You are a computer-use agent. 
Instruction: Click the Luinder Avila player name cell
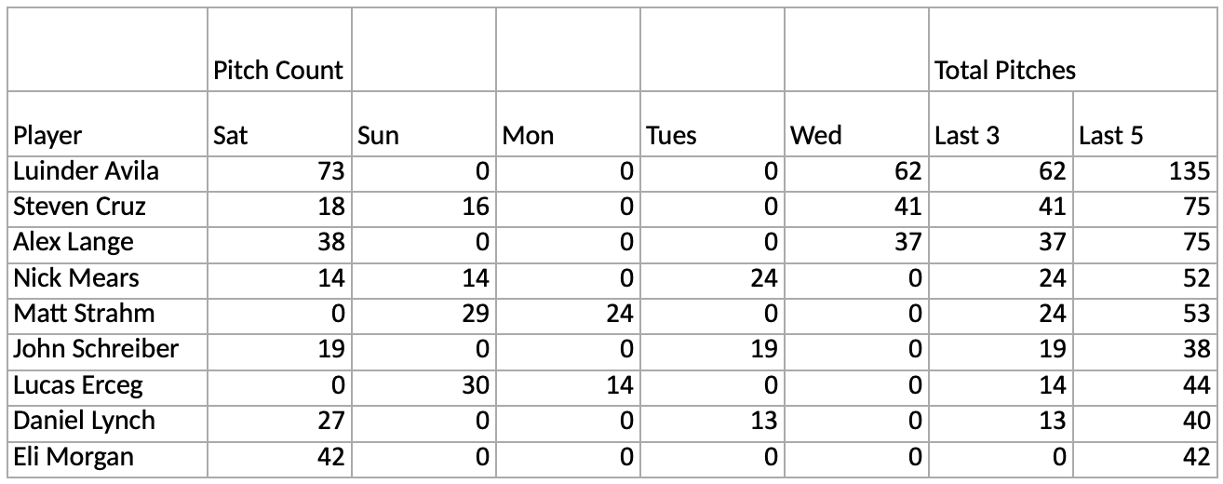[x=107, y=172]
